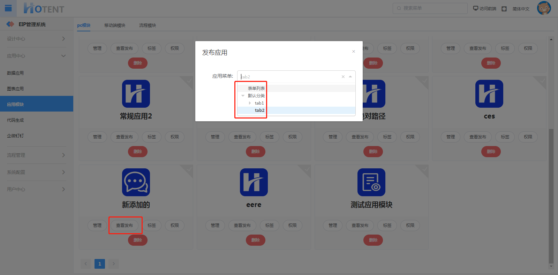Expand the 设计中心 sidebar section
Image resolution: width=558 pixels, height=275 pixels.
37,39
